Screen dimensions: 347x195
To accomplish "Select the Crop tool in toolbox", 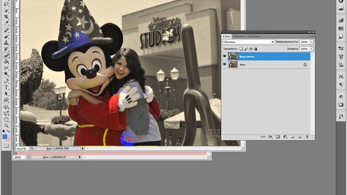I will [6, 16].
